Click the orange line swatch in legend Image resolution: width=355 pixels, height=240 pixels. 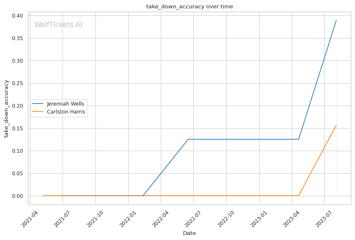38,112
